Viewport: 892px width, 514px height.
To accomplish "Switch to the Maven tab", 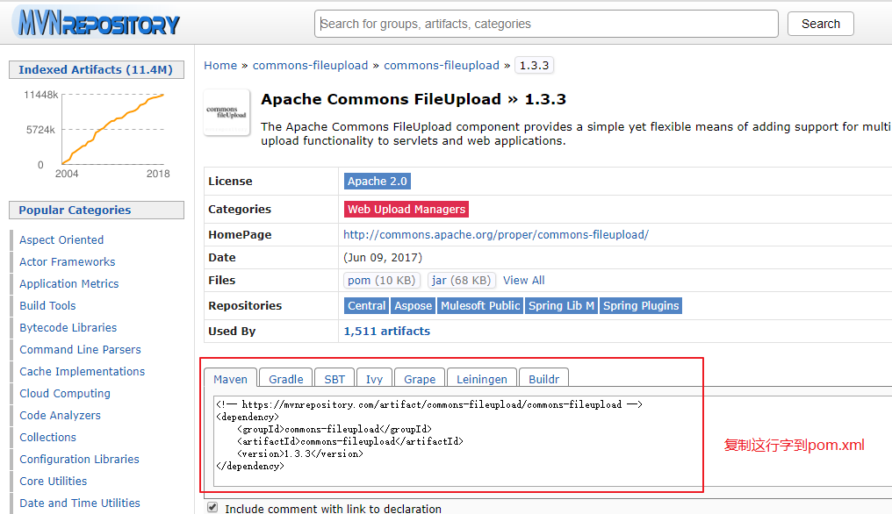I will click(x=230, y=379).
